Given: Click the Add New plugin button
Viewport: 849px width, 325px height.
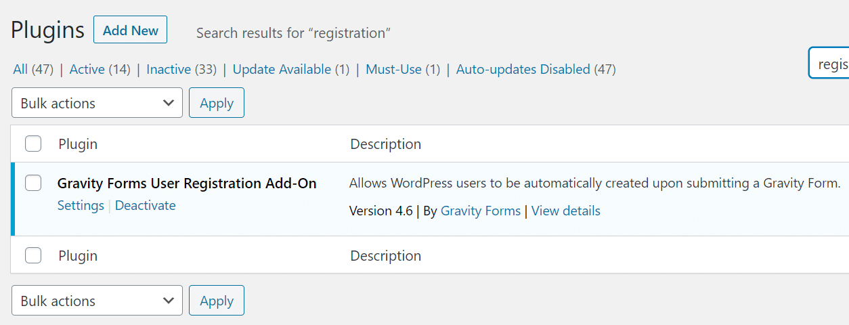Looking at the screenshot, I should coord(130,30).
